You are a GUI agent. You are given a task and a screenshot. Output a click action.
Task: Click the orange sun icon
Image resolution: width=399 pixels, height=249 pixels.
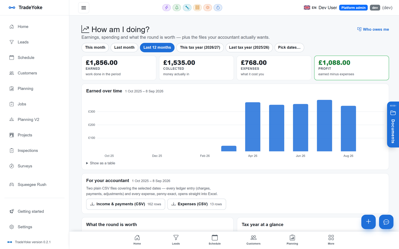pos(208,8)
